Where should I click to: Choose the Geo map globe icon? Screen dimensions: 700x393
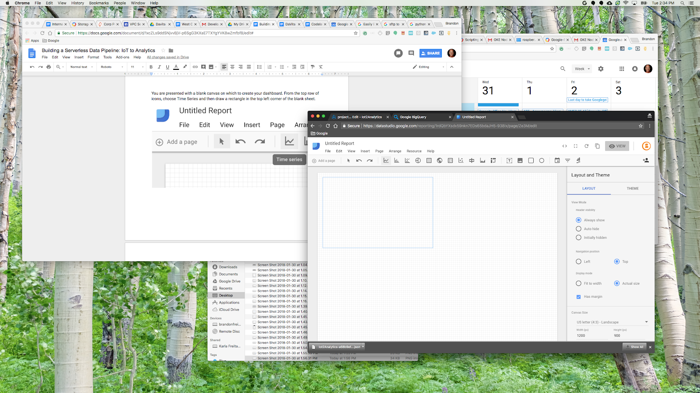pos(440,161)
